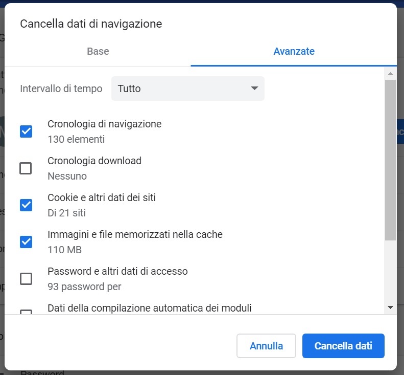Uncheck Cookie e altri dati dei siti
Viewport: 404px width, 375px height.
tap(26, 205)
